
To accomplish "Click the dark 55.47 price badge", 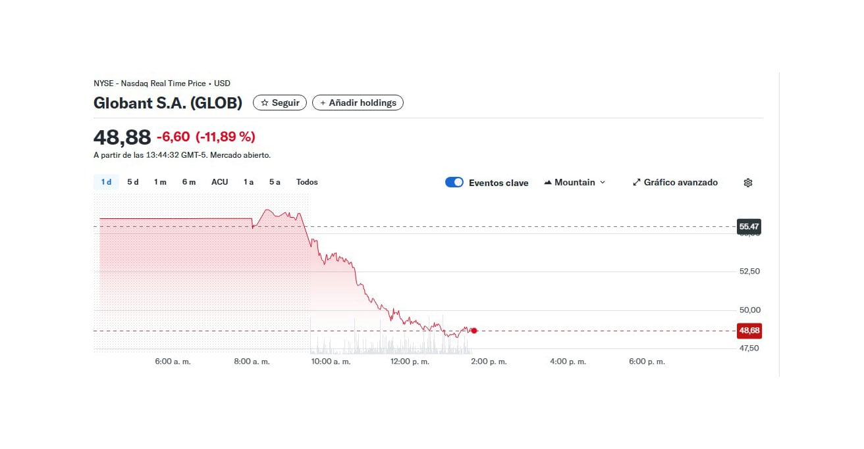I will (x=749, y=226).
